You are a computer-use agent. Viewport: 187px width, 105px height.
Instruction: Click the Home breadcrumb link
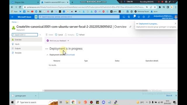click(14, 22)
